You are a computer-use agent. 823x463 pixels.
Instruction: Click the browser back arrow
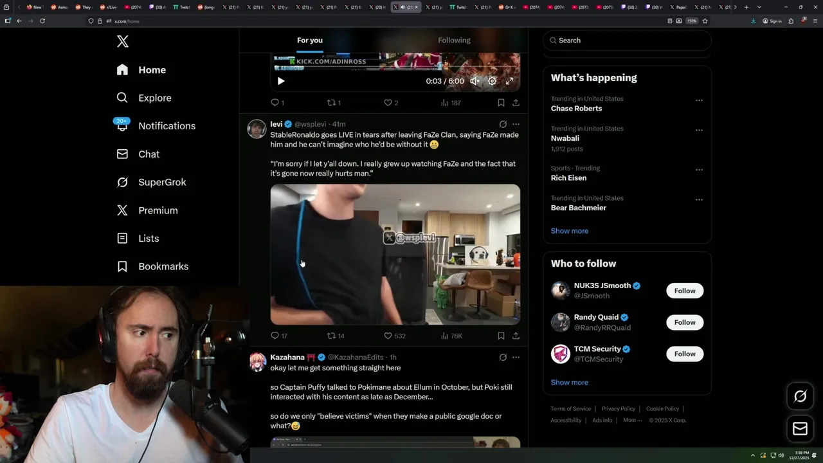click(19, 21)
